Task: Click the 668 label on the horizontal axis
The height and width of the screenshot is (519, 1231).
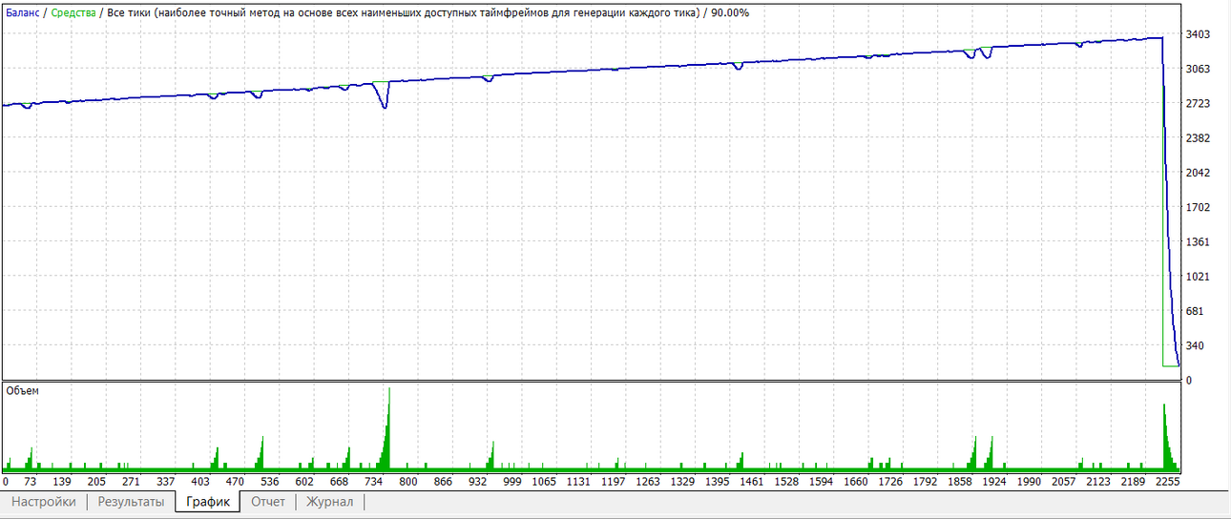Action: pyautogui.click(x=339, y=483)
